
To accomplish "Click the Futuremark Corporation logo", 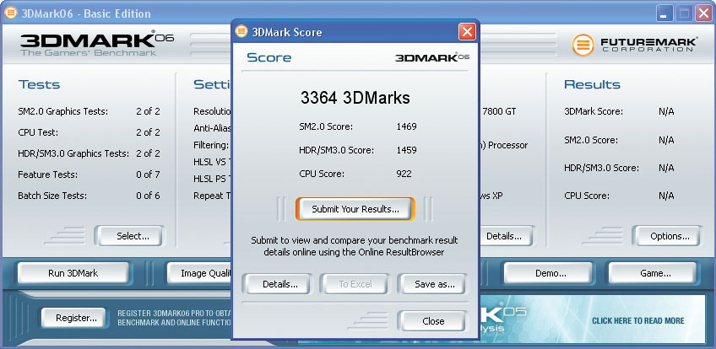I will click(x=634, y=45).
